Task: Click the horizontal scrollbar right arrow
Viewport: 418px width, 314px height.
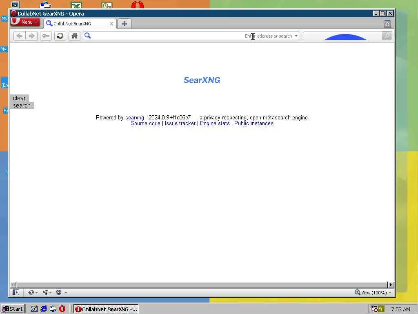Action: coord(391,285)
